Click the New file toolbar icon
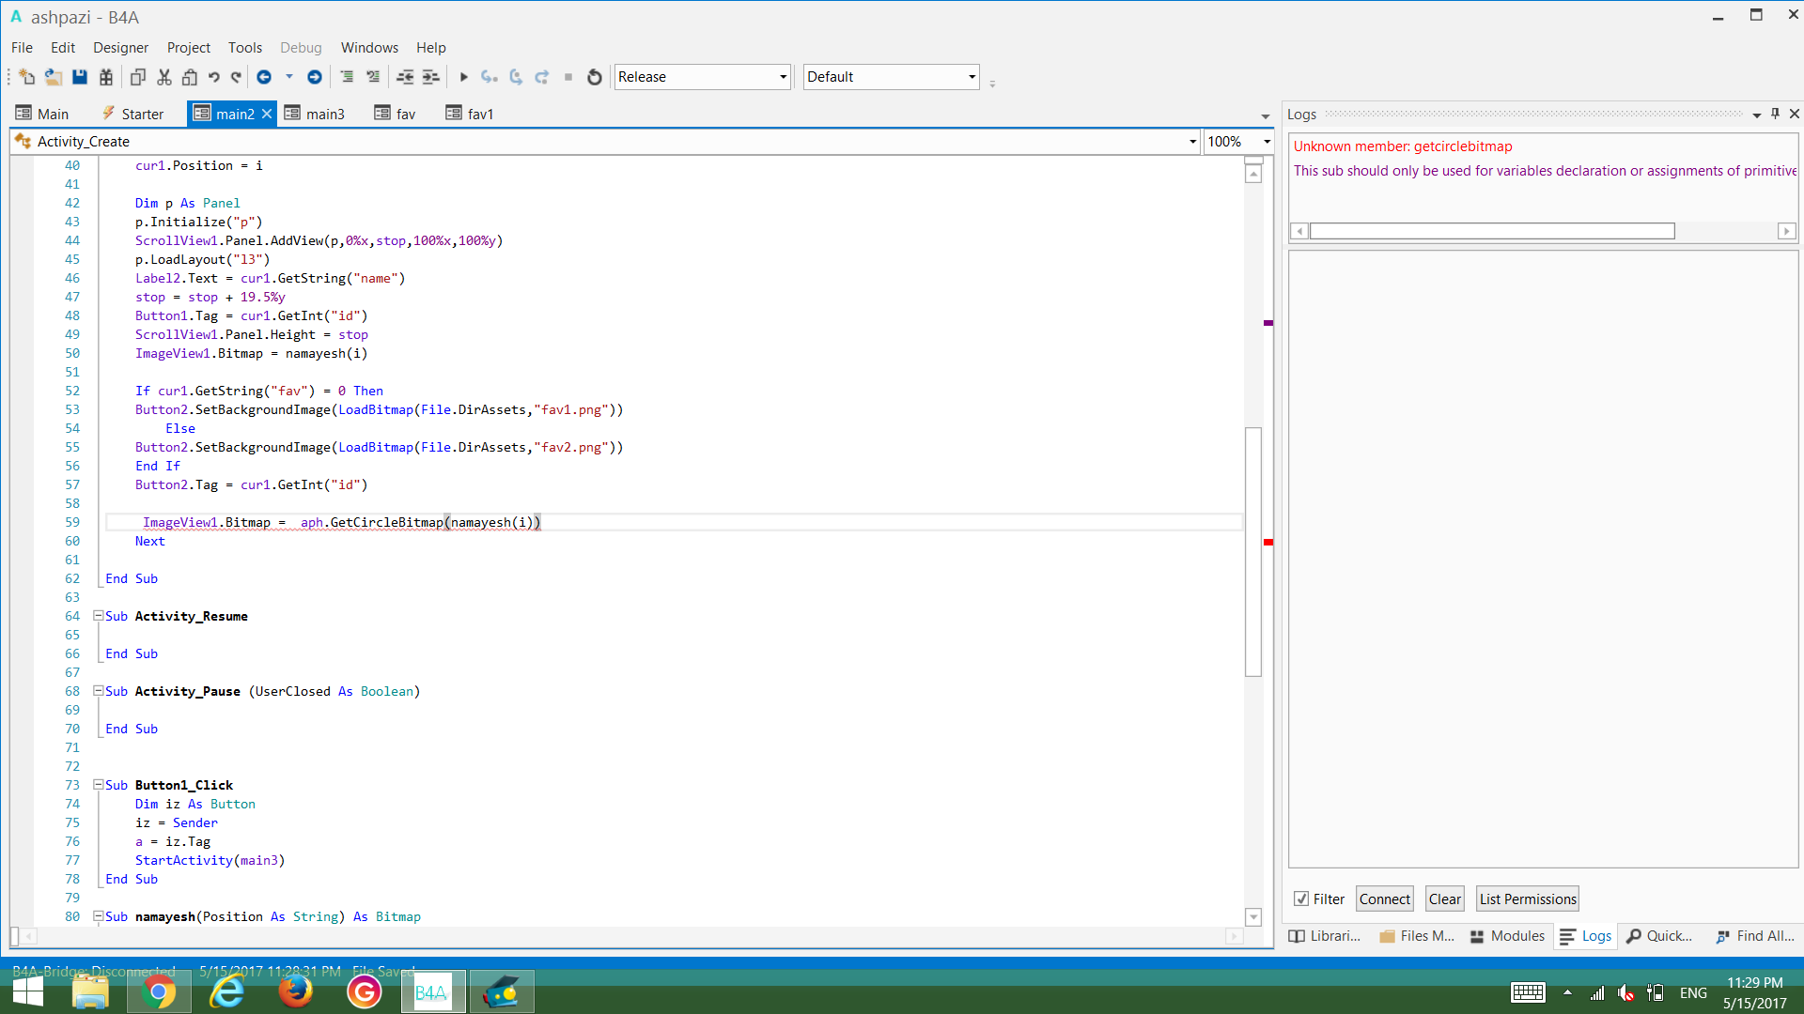Image resolution: width=1804 pixels, height=1014 pixels. [27, 77]
